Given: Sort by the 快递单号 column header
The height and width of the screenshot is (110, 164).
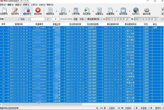Looking at the screenshot, I should [39, 24].
